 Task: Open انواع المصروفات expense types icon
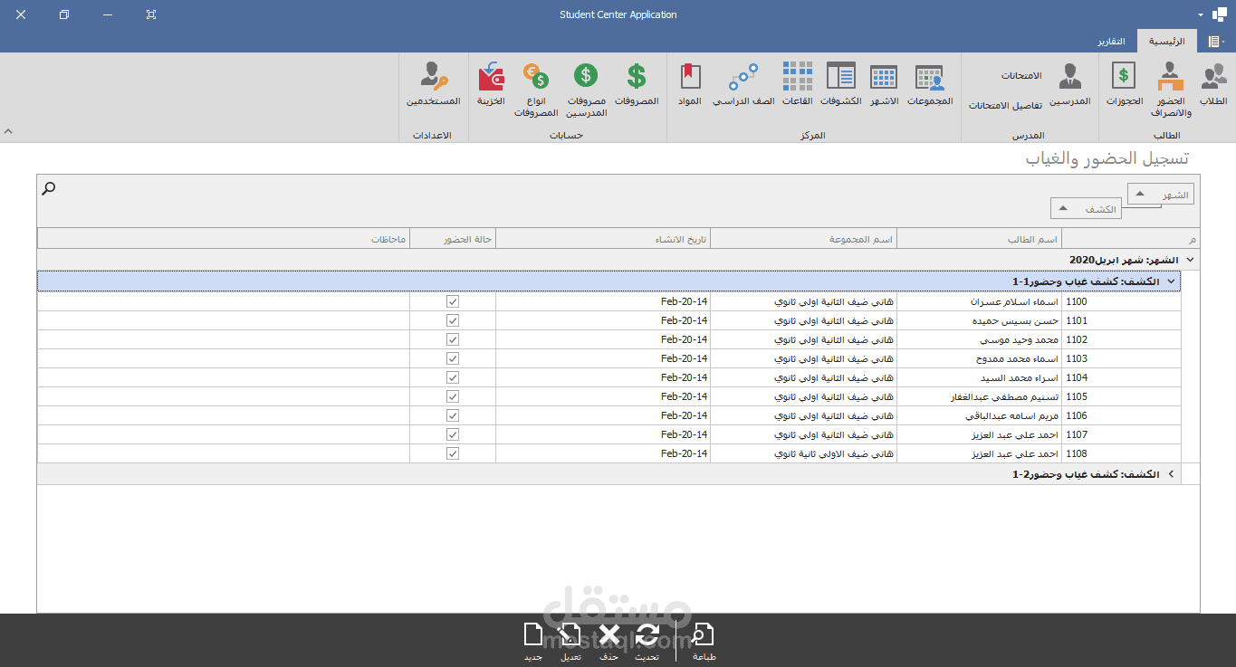pyautogui.click(x=536, y=90)
